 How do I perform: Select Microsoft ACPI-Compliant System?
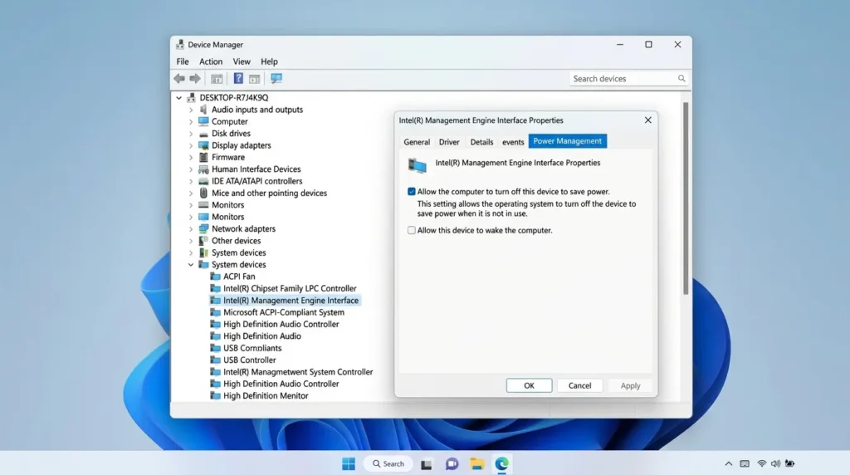coord(284,312)
